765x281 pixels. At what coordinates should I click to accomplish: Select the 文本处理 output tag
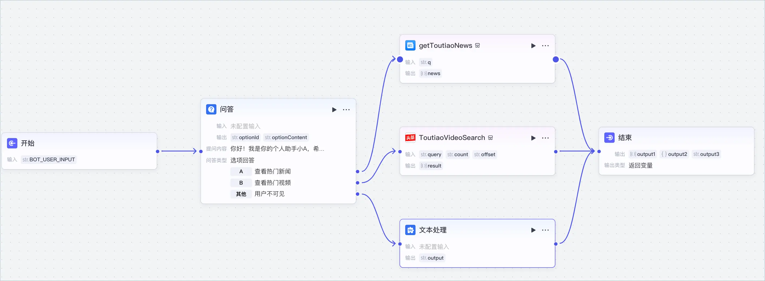click(432, 258)
